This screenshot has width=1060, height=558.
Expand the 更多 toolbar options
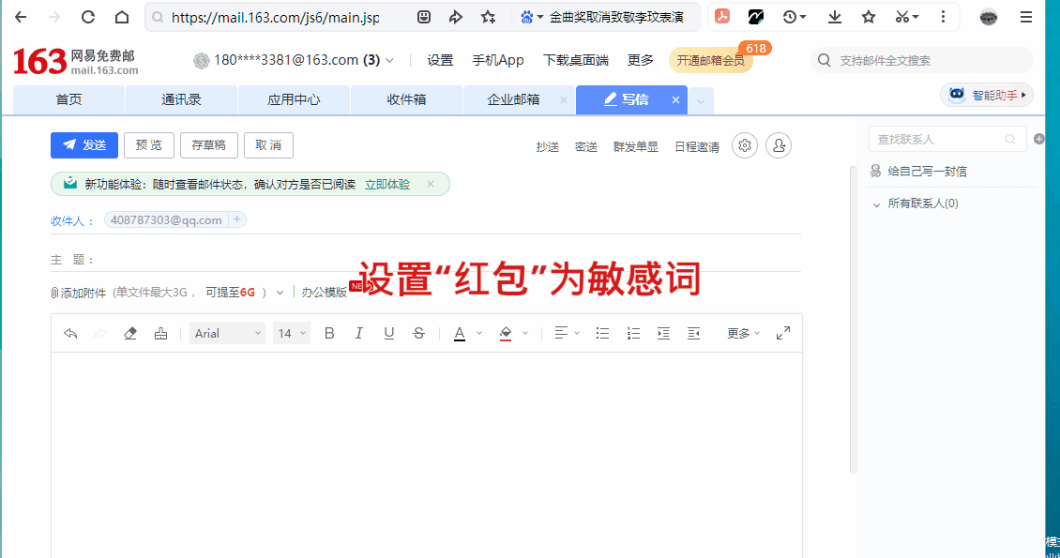[743, 333]
